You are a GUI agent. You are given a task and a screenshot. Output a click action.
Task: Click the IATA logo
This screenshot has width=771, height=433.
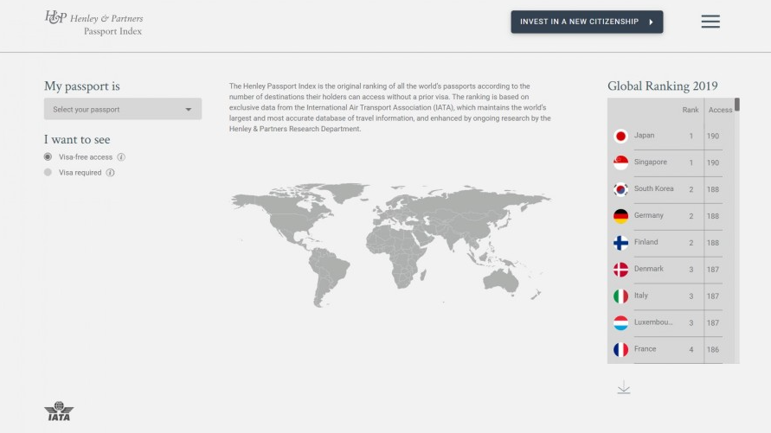[59, 411]
